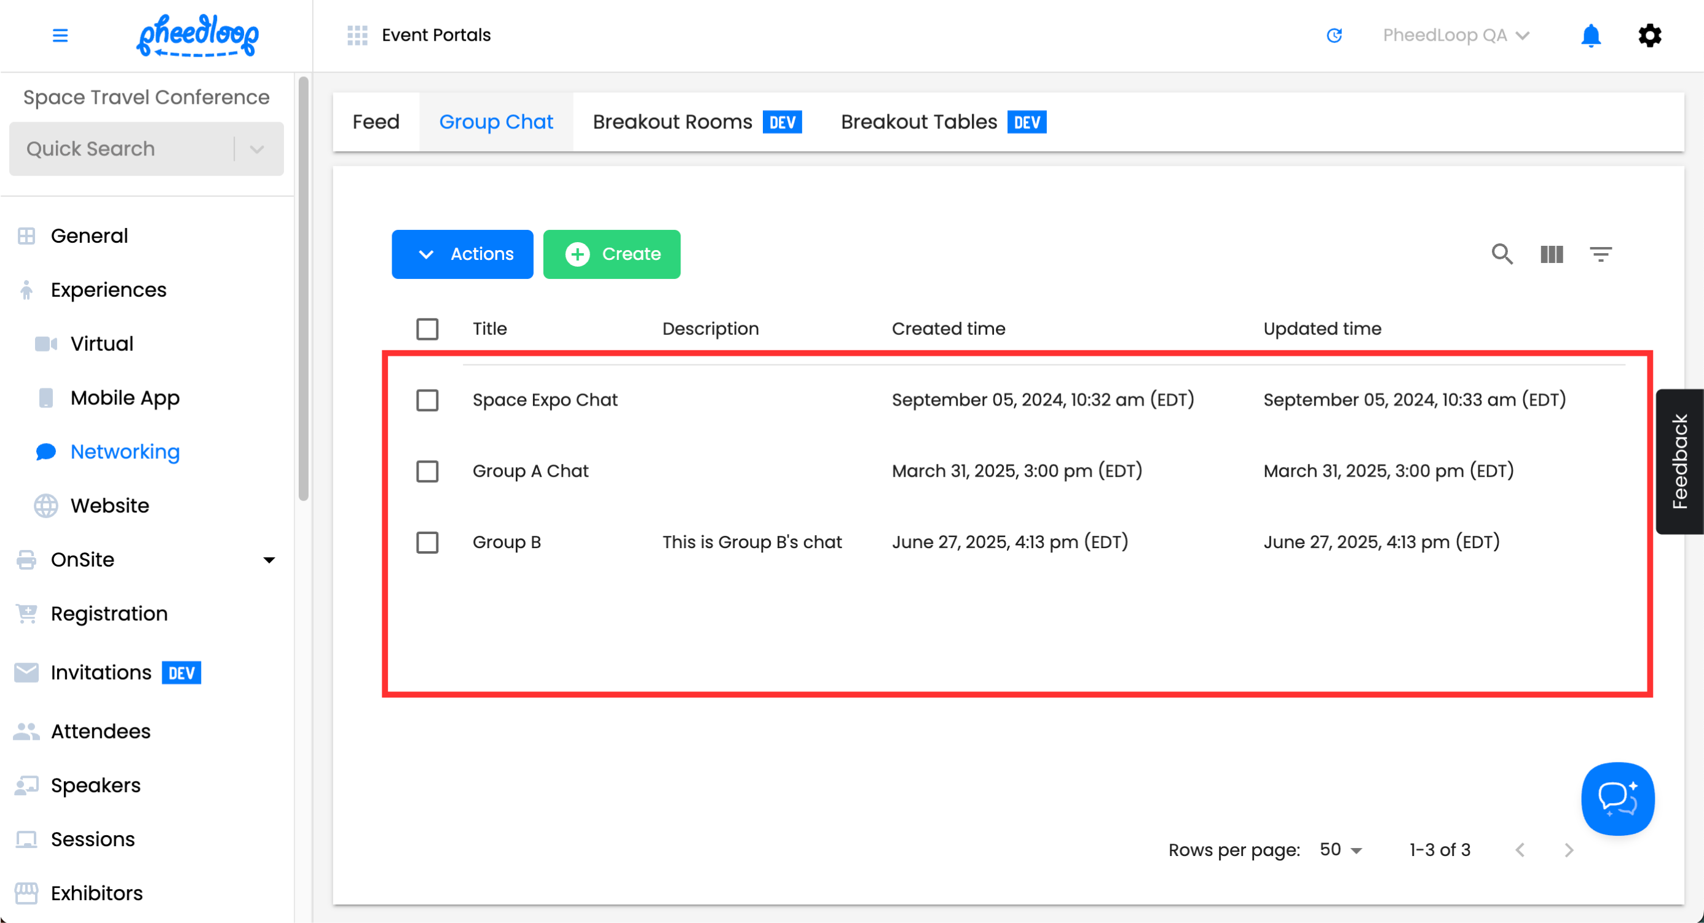Open the view columns icon
The width and height of the screenshot is (1704, 923).
pyautogui.click(x=1551, y=254)
